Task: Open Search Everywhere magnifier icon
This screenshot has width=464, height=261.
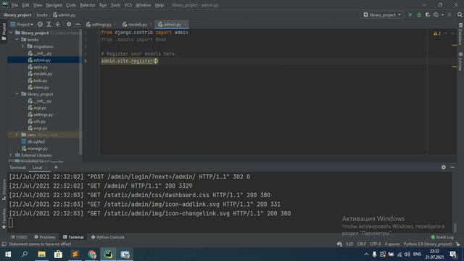Action: tap(460, 14)
